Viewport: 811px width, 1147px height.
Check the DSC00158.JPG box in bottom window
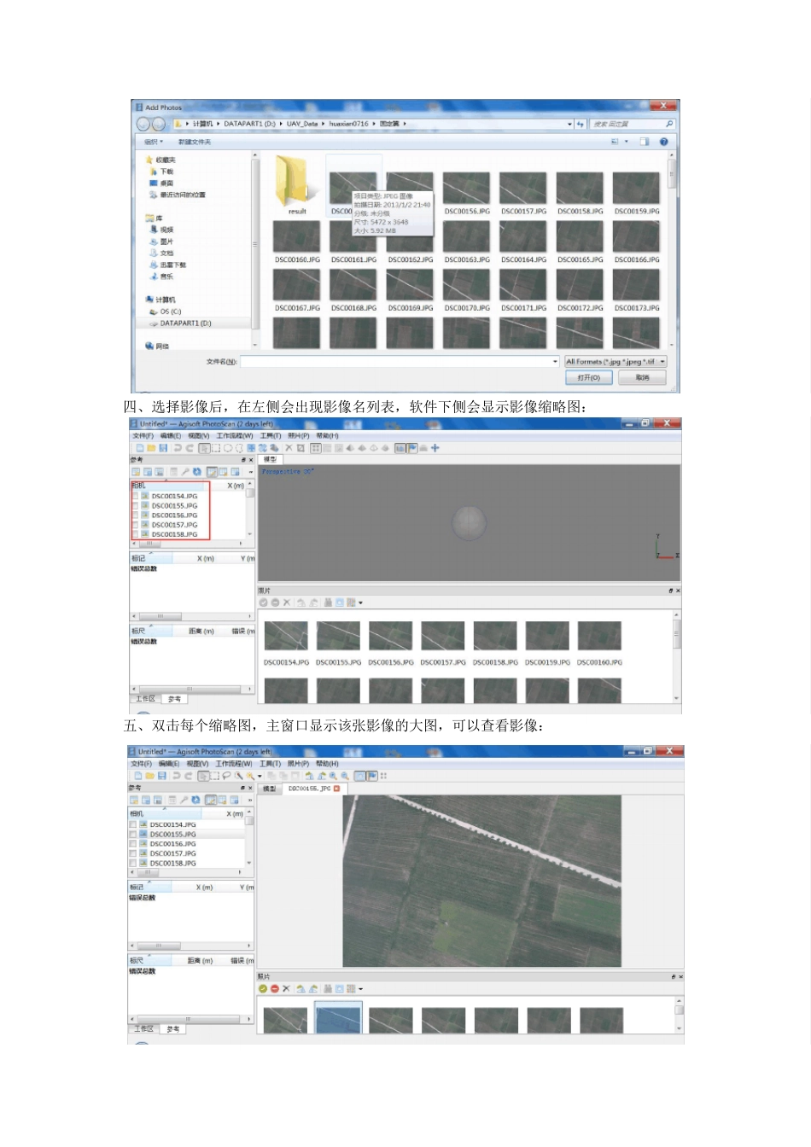133,863
